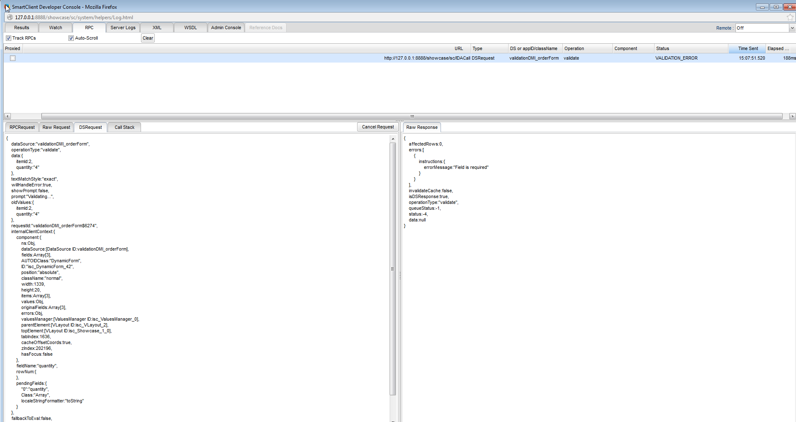Sort by the Time Sent column header
The height and width of the screenshot is (422, 796).
pos(747,48)
